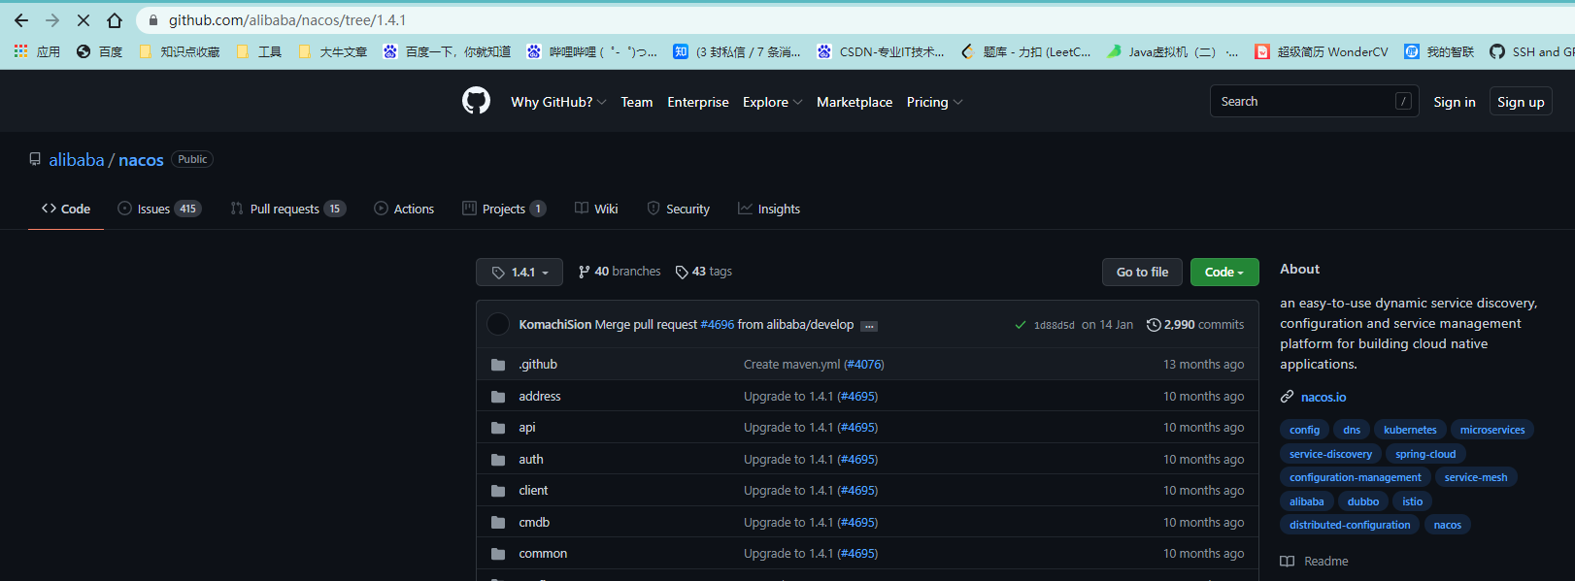Expand the commit message ellipsis button
The width and height of the screenshot is (1575, 581).
coord(869,326)
